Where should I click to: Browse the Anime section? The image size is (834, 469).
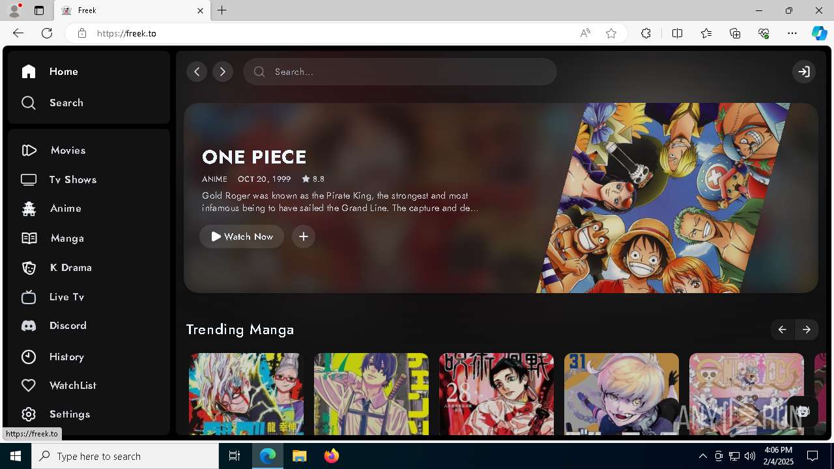tap(51, 208)
